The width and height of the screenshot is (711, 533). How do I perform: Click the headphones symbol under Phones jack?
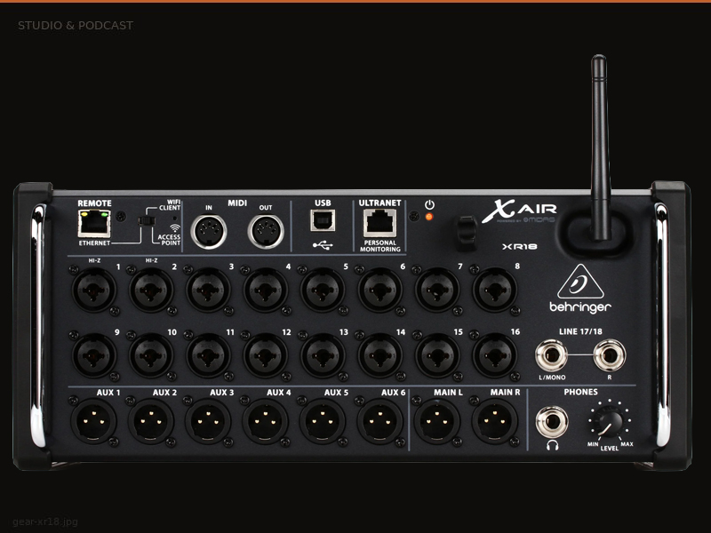tap(552, 445)
